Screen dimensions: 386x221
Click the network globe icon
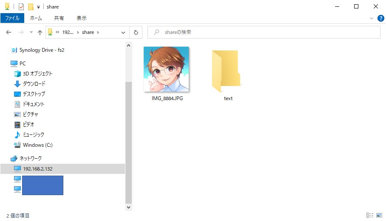(14, 159)
